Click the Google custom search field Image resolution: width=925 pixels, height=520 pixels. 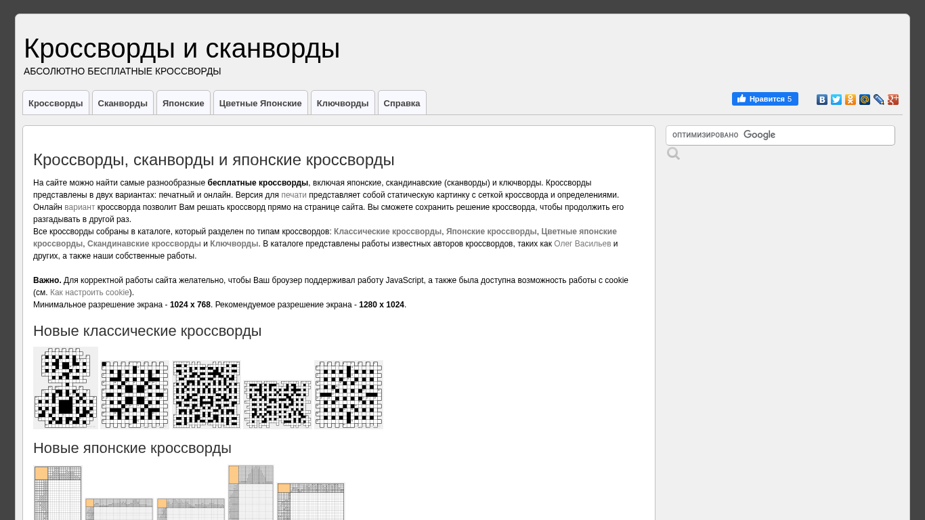(780, 135)
